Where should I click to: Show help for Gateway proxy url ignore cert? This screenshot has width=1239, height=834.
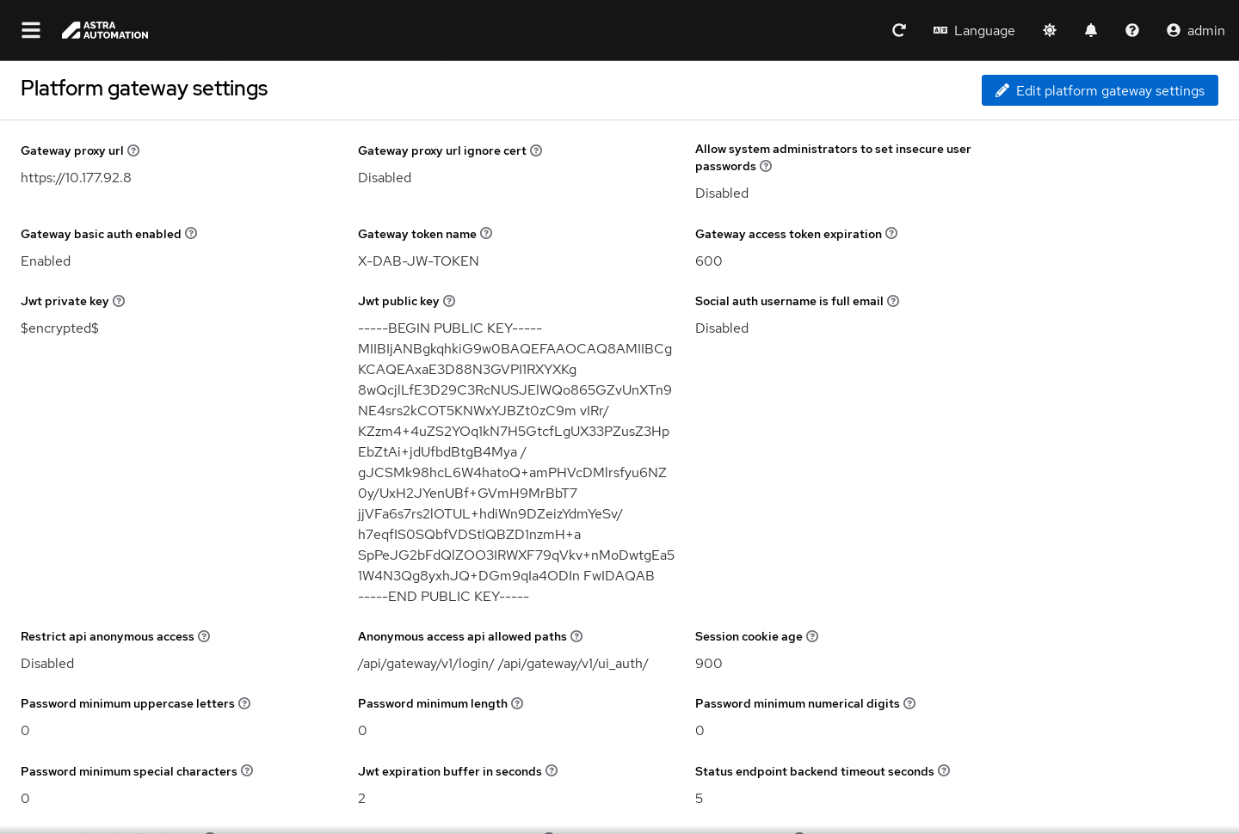click(x=536, y=150)
